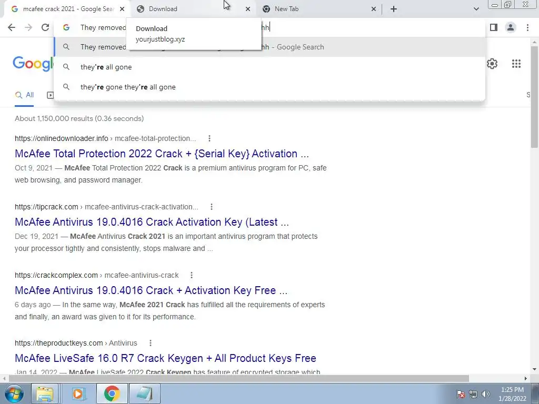Reload the current page
This screenshot has width=539, height=404.
click(x=45, y=27)
